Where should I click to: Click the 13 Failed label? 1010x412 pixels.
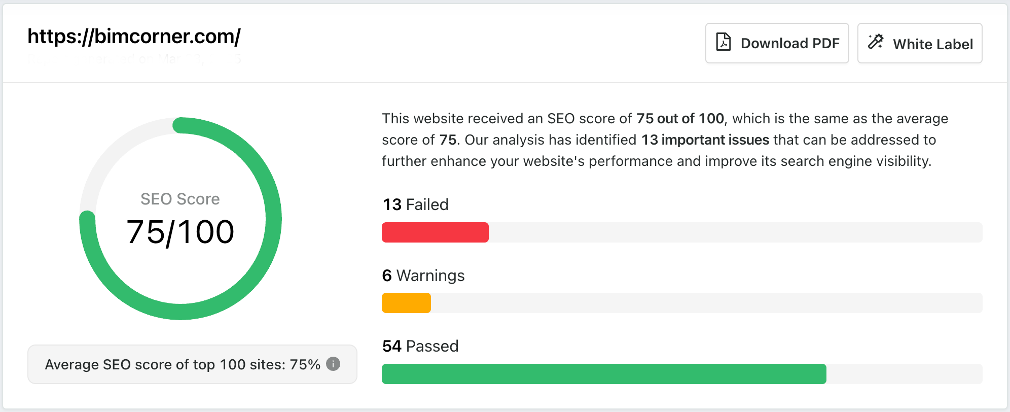(415, 204)
